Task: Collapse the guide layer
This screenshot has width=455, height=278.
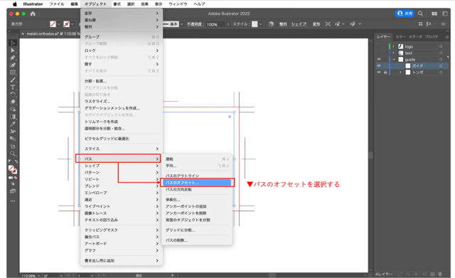Action: [394, 59]
